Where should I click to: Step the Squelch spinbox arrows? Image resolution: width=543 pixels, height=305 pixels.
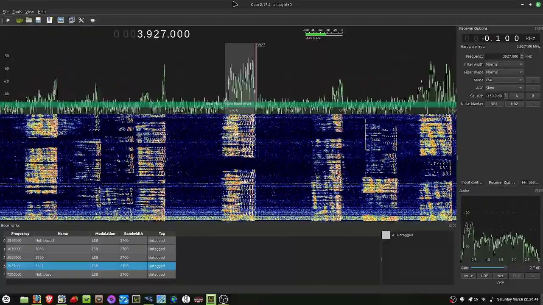point(506,96)
